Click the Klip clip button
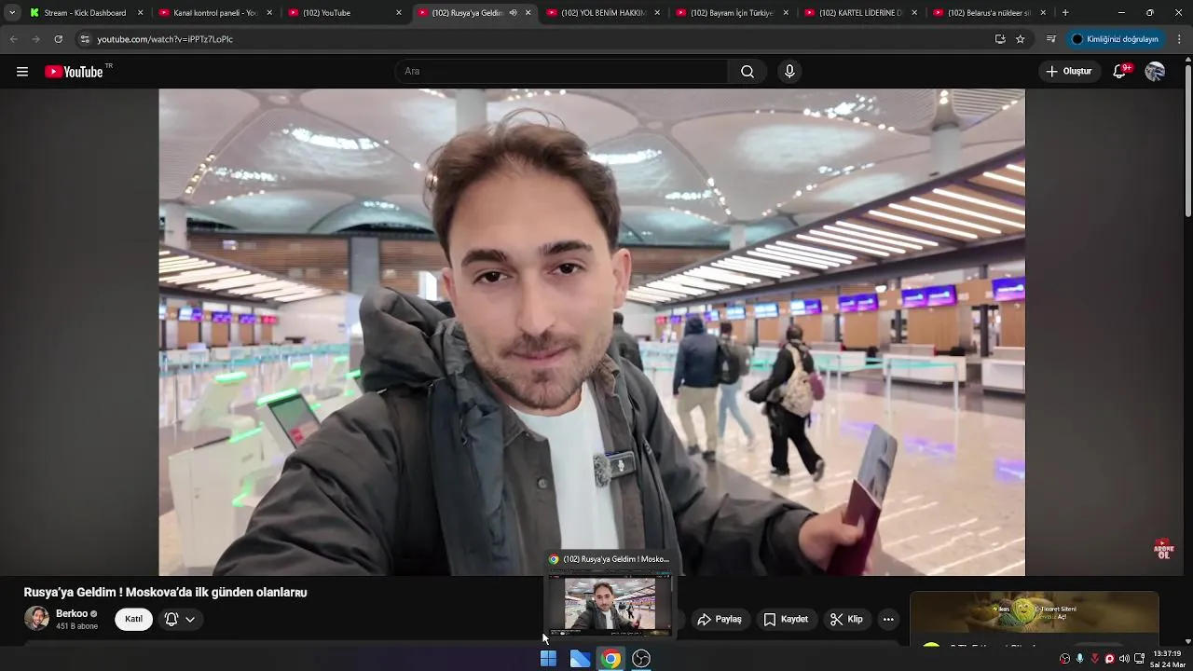Screen dimensions: 1193x671 pyautogui.click(x=846, y=619)
